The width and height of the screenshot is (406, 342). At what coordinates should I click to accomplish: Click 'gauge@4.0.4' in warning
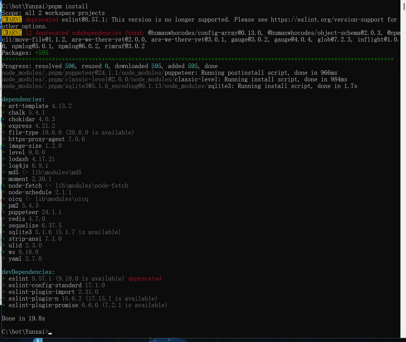point(293,39)
